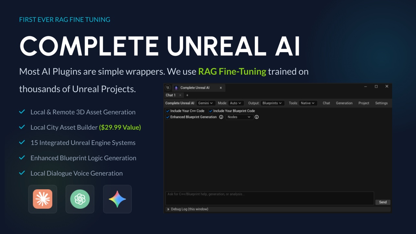Image resolution: width=416 pixels, height=234 pixels.
Task: Open the Generation menu item
Action: [x=344, y=103]
